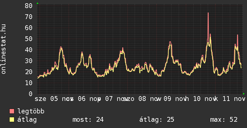Click the '05' date label on x-axis
Viewport: 247px width, 128px height.
[x=54, y=99]
